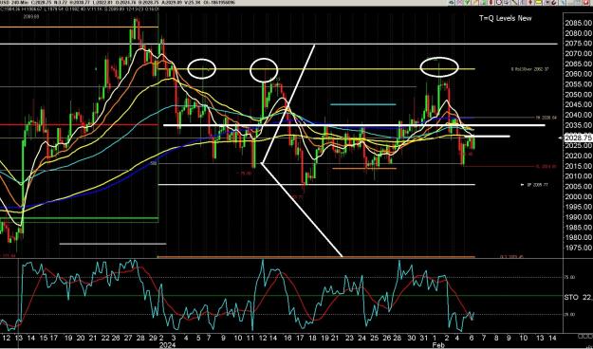
Task: Click the BP 2005.77 level label
Action: point(538,185)
